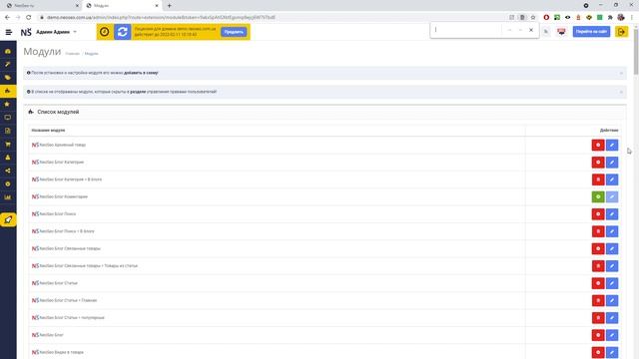Open a new browser tab

point(169,6)
